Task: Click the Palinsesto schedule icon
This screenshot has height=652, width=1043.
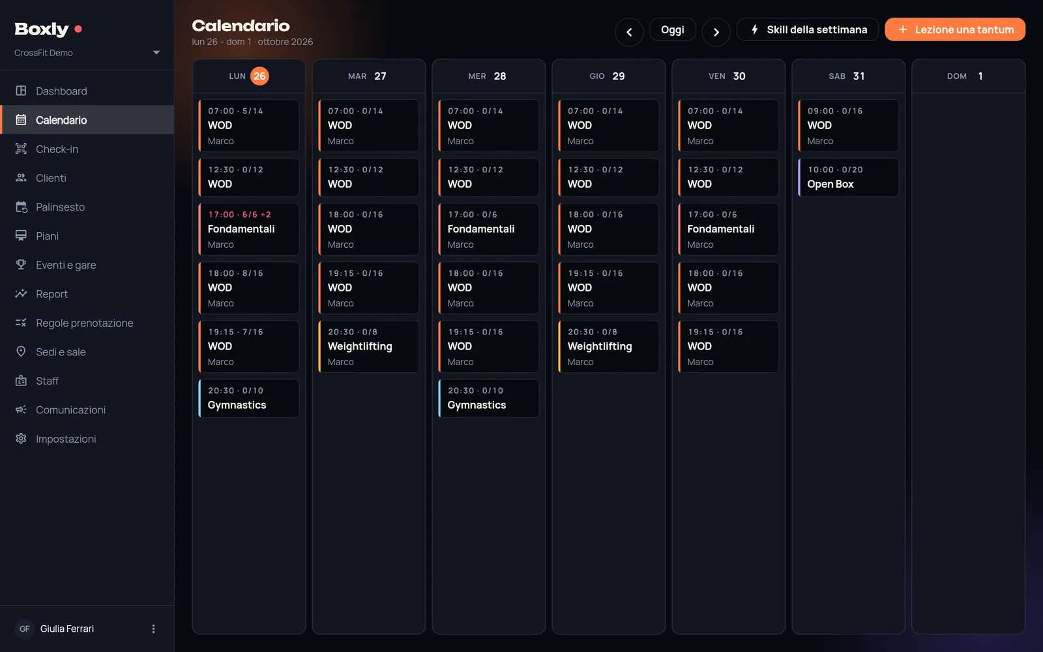Action: [21, 207]
